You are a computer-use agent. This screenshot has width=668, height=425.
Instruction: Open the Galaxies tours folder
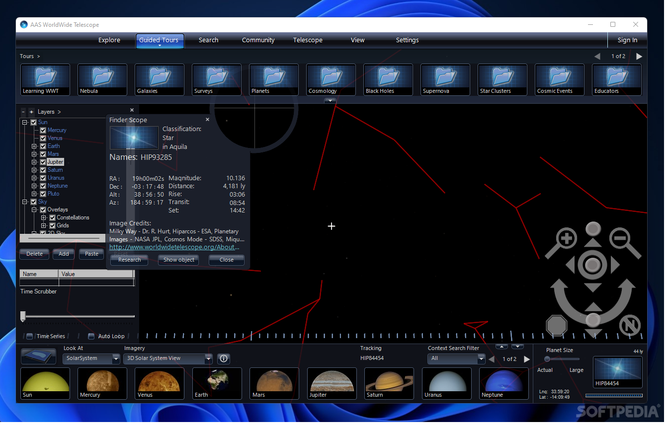point(160,79)
